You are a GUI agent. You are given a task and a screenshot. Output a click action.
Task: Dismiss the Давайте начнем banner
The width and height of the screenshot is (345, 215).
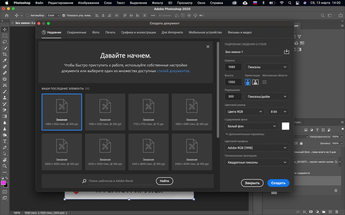click(208, 47)
